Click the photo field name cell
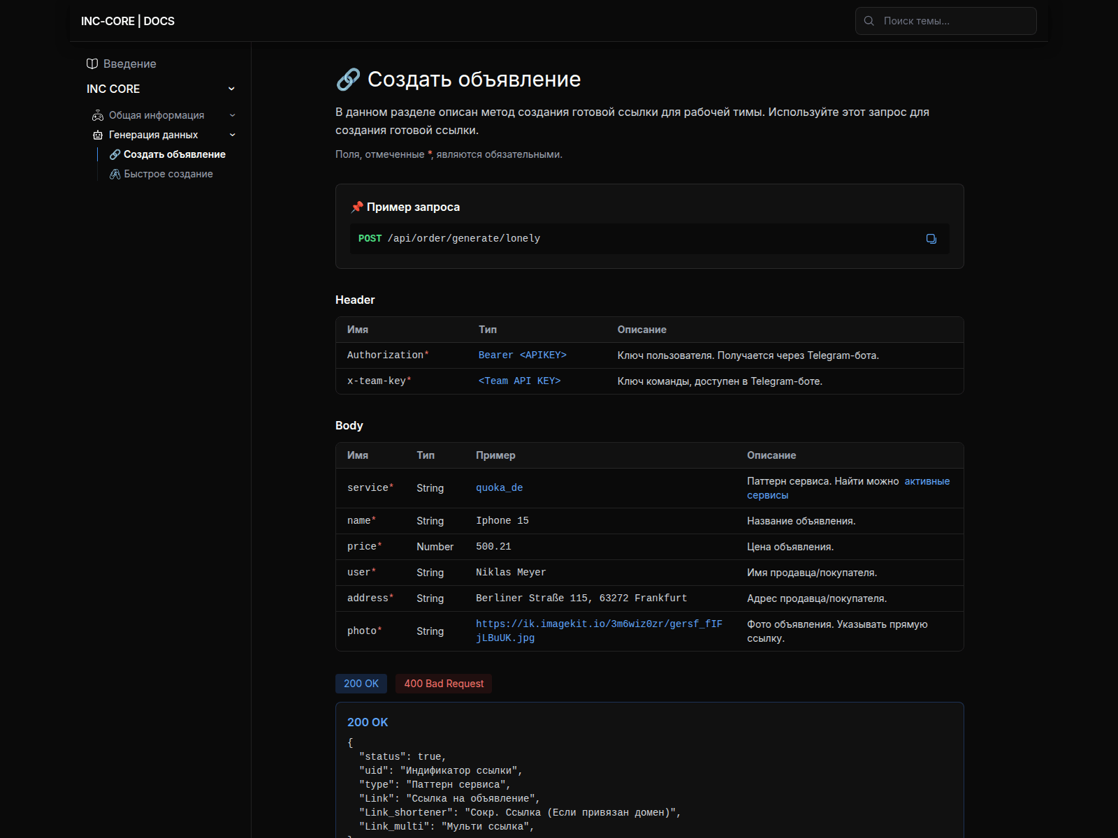The width and height of the screenshot is (1118, 838). click(x=365, y=631)
